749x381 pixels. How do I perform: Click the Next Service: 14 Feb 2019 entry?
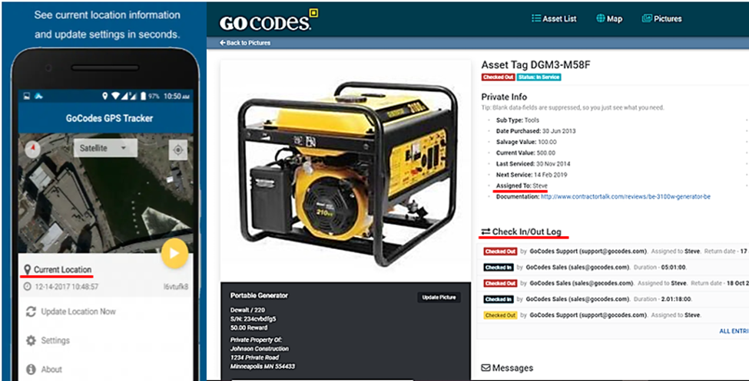[x=532, y=175]
